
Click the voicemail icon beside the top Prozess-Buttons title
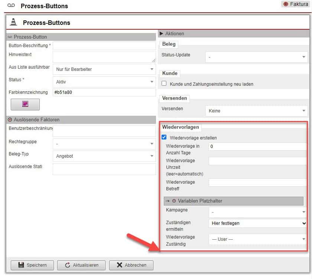coord(12,6)
